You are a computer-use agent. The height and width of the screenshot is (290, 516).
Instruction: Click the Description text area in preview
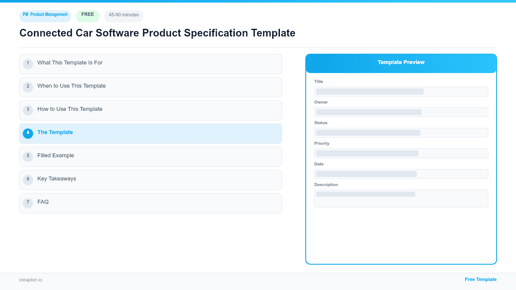point(401,198)
